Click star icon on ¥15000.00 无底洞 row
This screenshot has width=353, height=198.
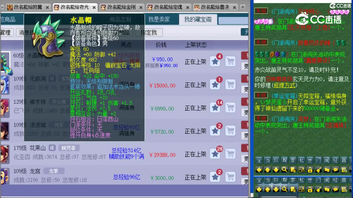pyautogui.click(x=215, y=85)
